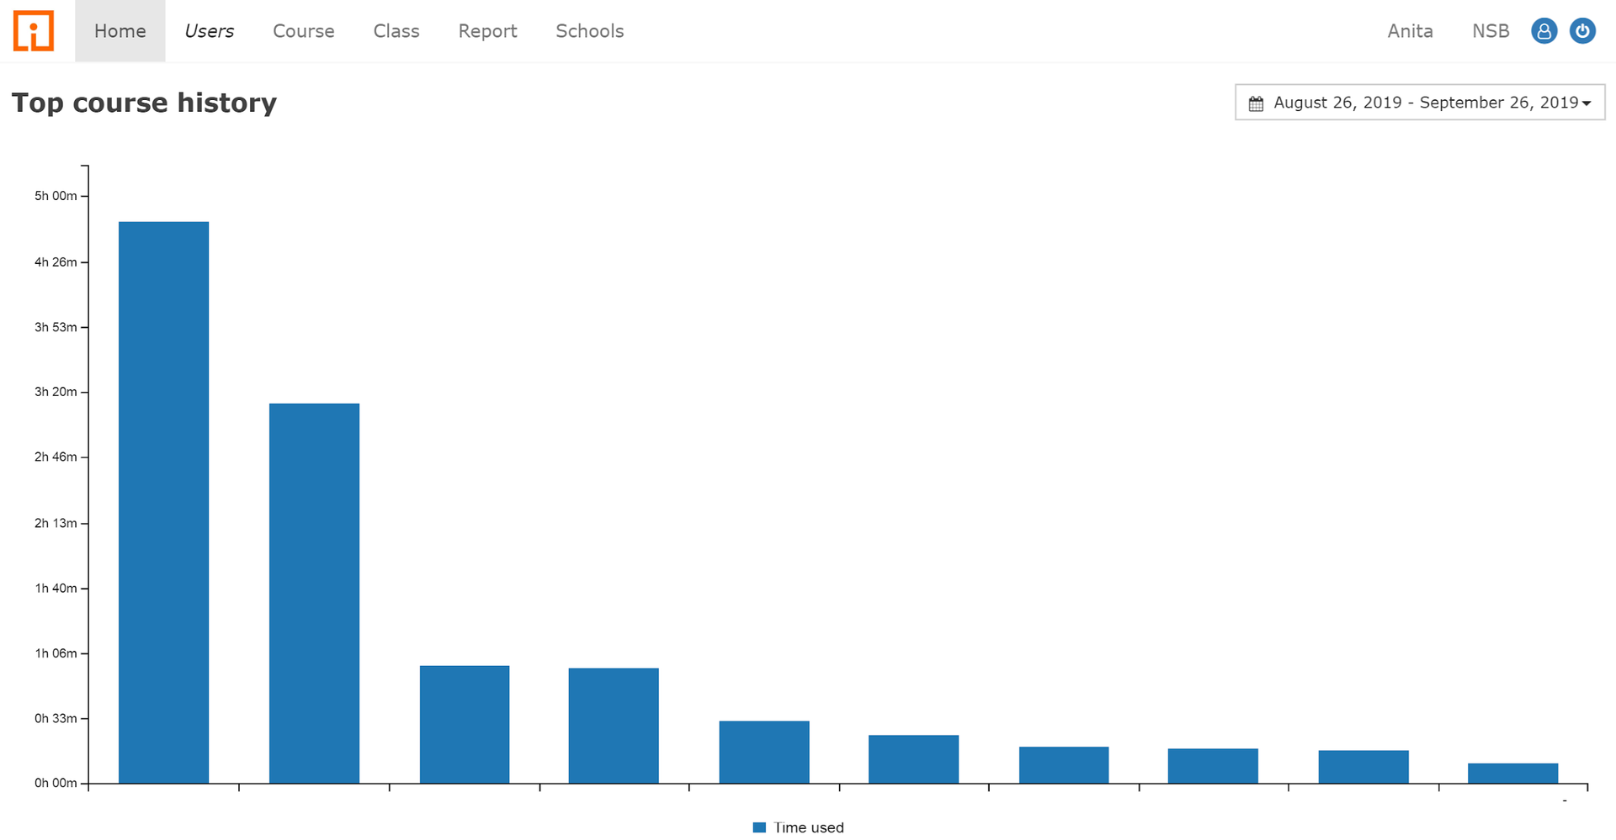Click the calendar icon in date picker
The image size is (1616, 840).
point(1256,103)
